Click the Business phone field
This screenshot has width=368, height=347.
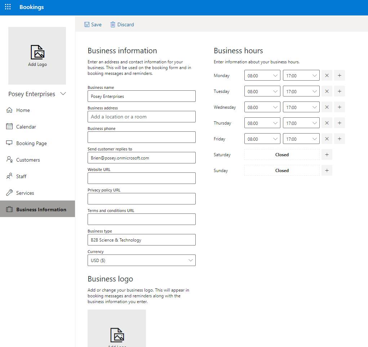point(142,137)
